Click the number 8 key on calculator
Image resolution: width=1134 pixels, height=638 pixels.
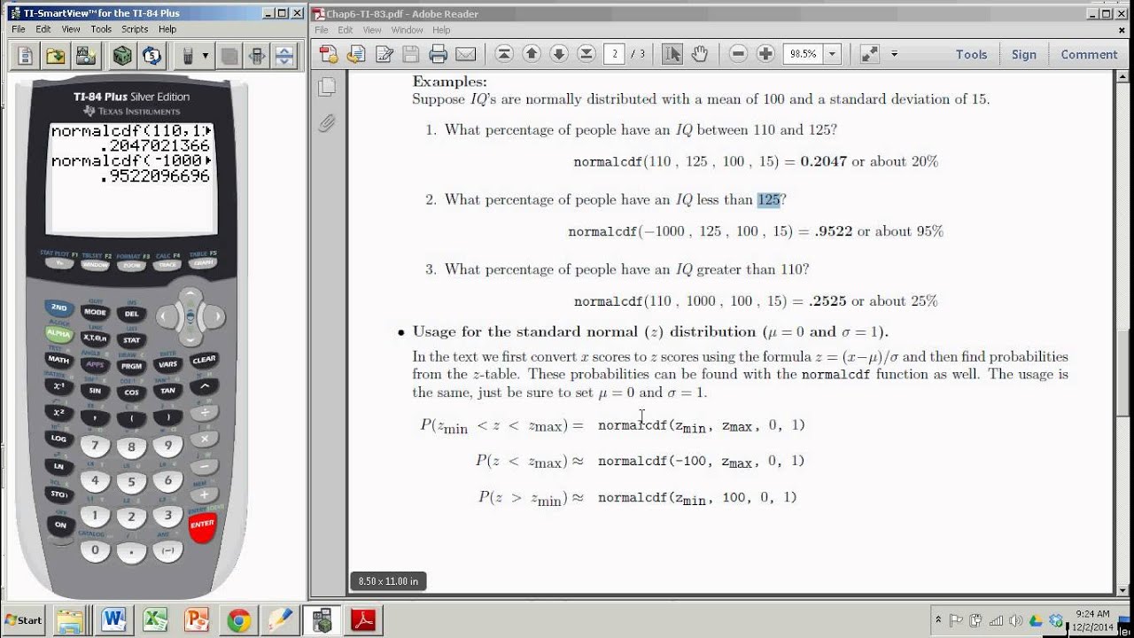(131, 447)
